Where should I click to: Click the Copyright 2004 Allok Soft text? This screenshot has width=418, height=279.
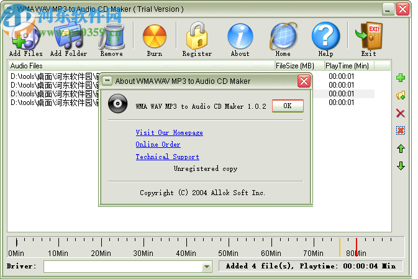click(x=202, y=193)
